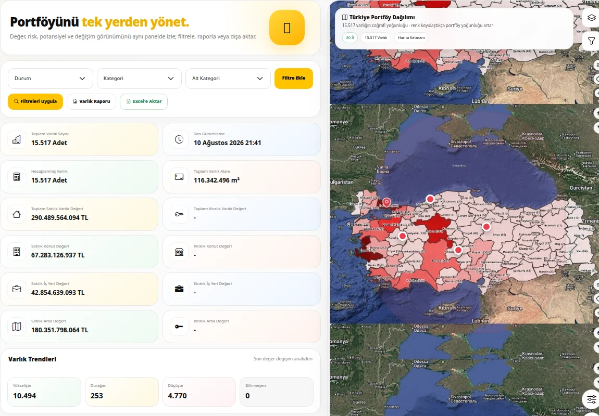Open the Varlık Raporu report
Image resolution: width=599 pixels, height=416 pixels.
pos(91,101)
